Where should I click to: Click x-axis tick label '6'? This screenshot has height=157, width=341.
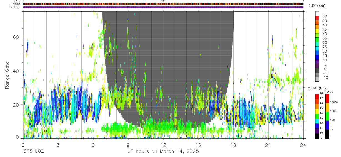pyautogui.click(x=93, y=145)
